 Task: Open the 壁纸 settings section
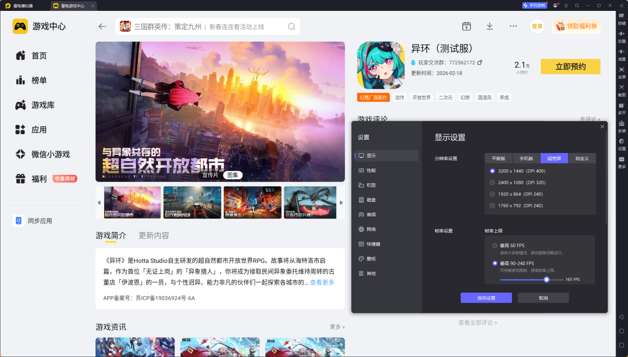(x=386, y=258)
